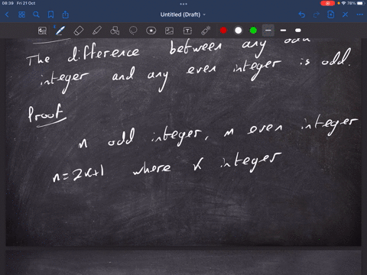This screenshot has width=367, height=275.
Task: Select the Shapes tool
Action: tap(115, 31)
